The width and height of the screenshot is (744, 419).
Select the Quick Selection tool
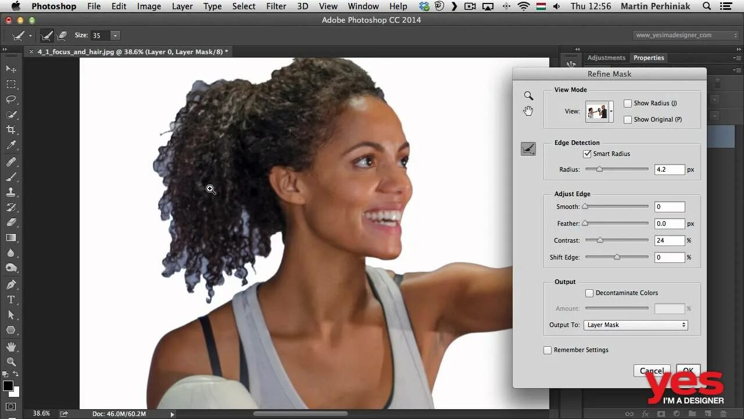(11, 115)
